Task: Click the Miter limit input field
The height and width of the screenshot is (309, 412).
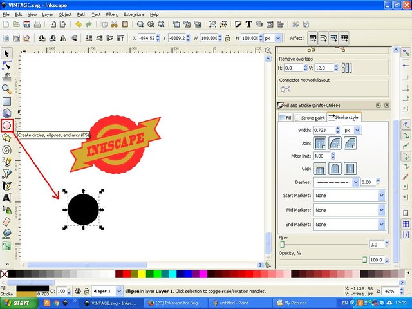Action: pos(322,156)
